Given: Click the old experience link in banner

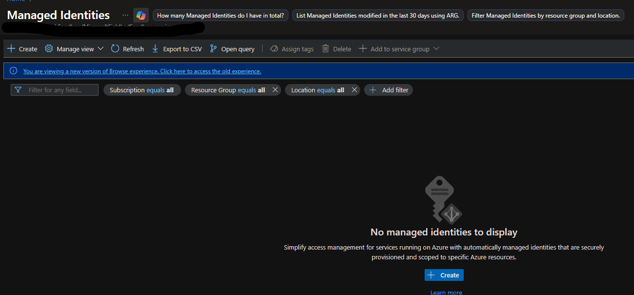Looking at the screenshot, I should click(x=142, y=71).
